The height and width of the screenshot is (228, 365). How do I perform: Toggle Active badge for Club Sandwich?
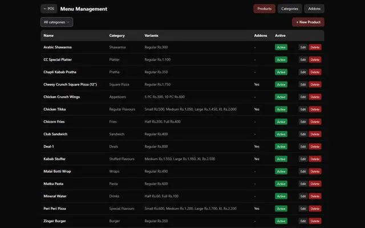pyautogui.click(x=281, y=135)
